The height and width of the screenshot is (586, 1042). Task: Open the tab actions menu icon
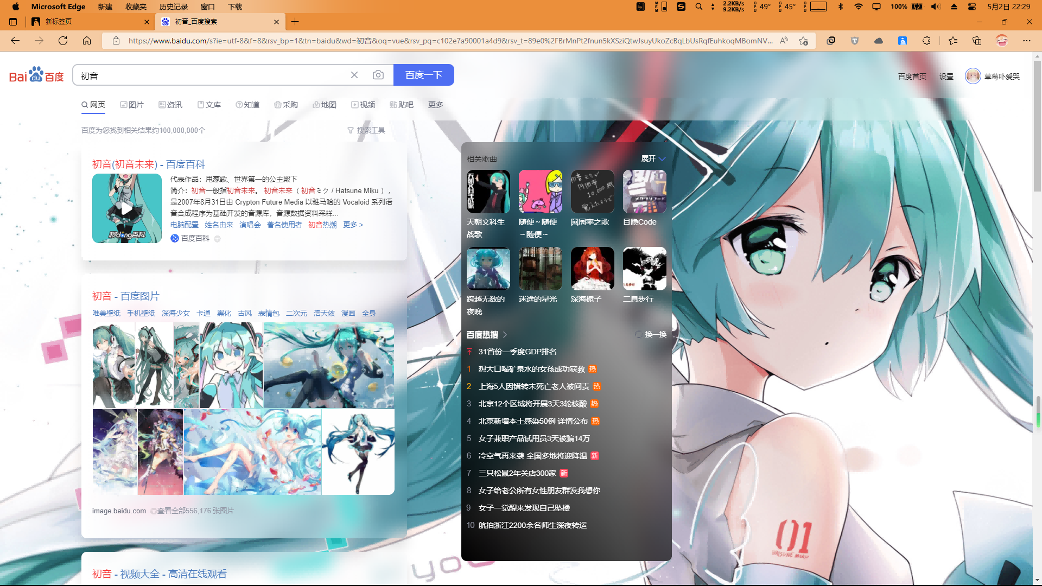pyautogui.click(x=13, y=22)
